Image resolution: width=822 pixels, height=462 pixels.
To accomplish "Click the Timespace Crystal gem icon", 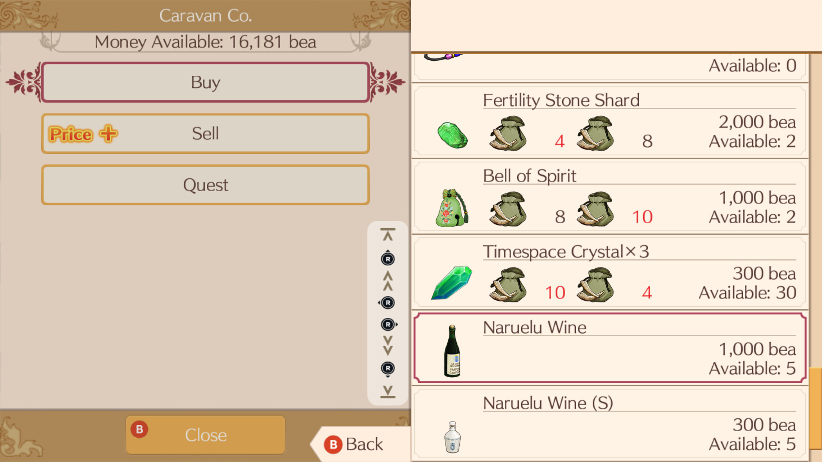I will tap(452, 283).
